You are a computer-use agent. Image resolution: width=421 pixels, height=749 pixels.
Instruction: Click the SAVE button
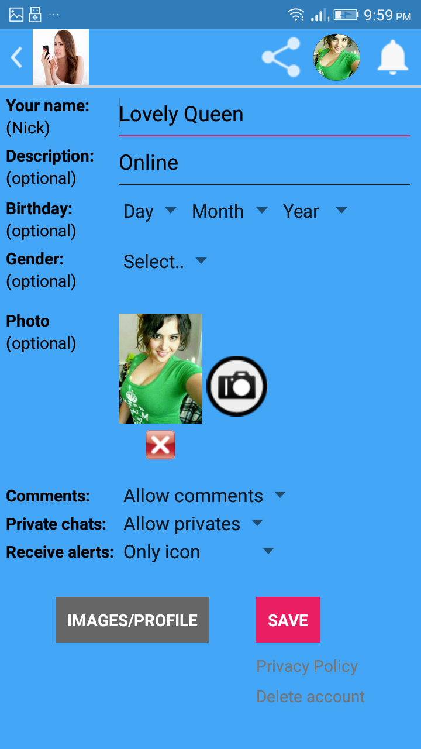[x=288, y=620]
